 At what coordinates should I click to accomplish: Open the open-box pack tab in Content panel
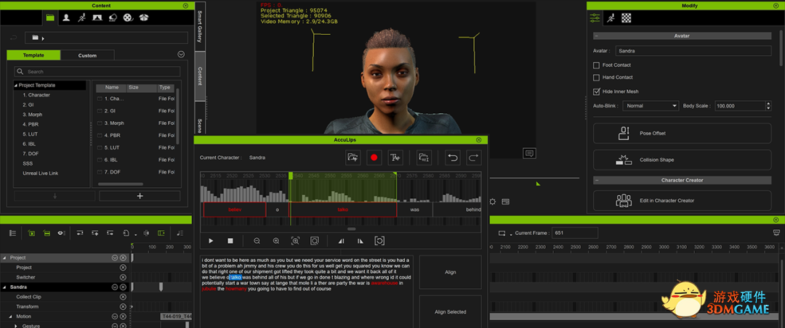point(144,17)
